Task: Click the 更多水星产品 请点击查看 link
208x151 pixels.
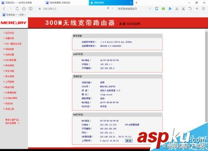Action: point(12,121)
